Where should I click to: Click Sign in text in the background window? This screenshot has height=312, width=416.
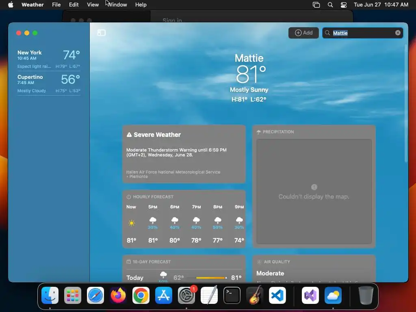tap(172, 20)
